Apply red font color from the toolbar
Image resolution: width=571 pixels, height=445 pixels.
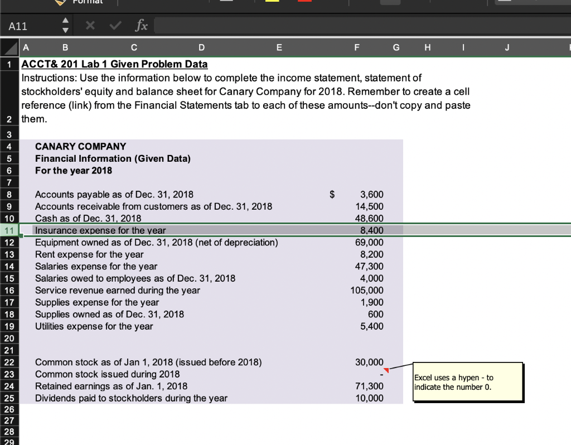tap(304, 2)
